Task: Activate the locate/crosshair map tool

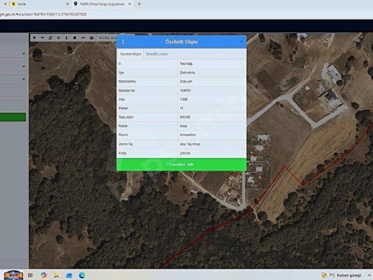Action: pos(58,37)
